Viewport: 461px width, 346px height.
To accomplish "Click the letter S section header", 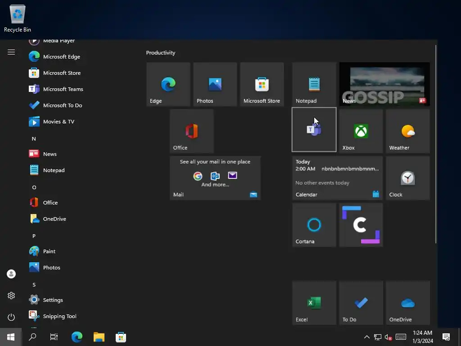I will tap(34, 285).
